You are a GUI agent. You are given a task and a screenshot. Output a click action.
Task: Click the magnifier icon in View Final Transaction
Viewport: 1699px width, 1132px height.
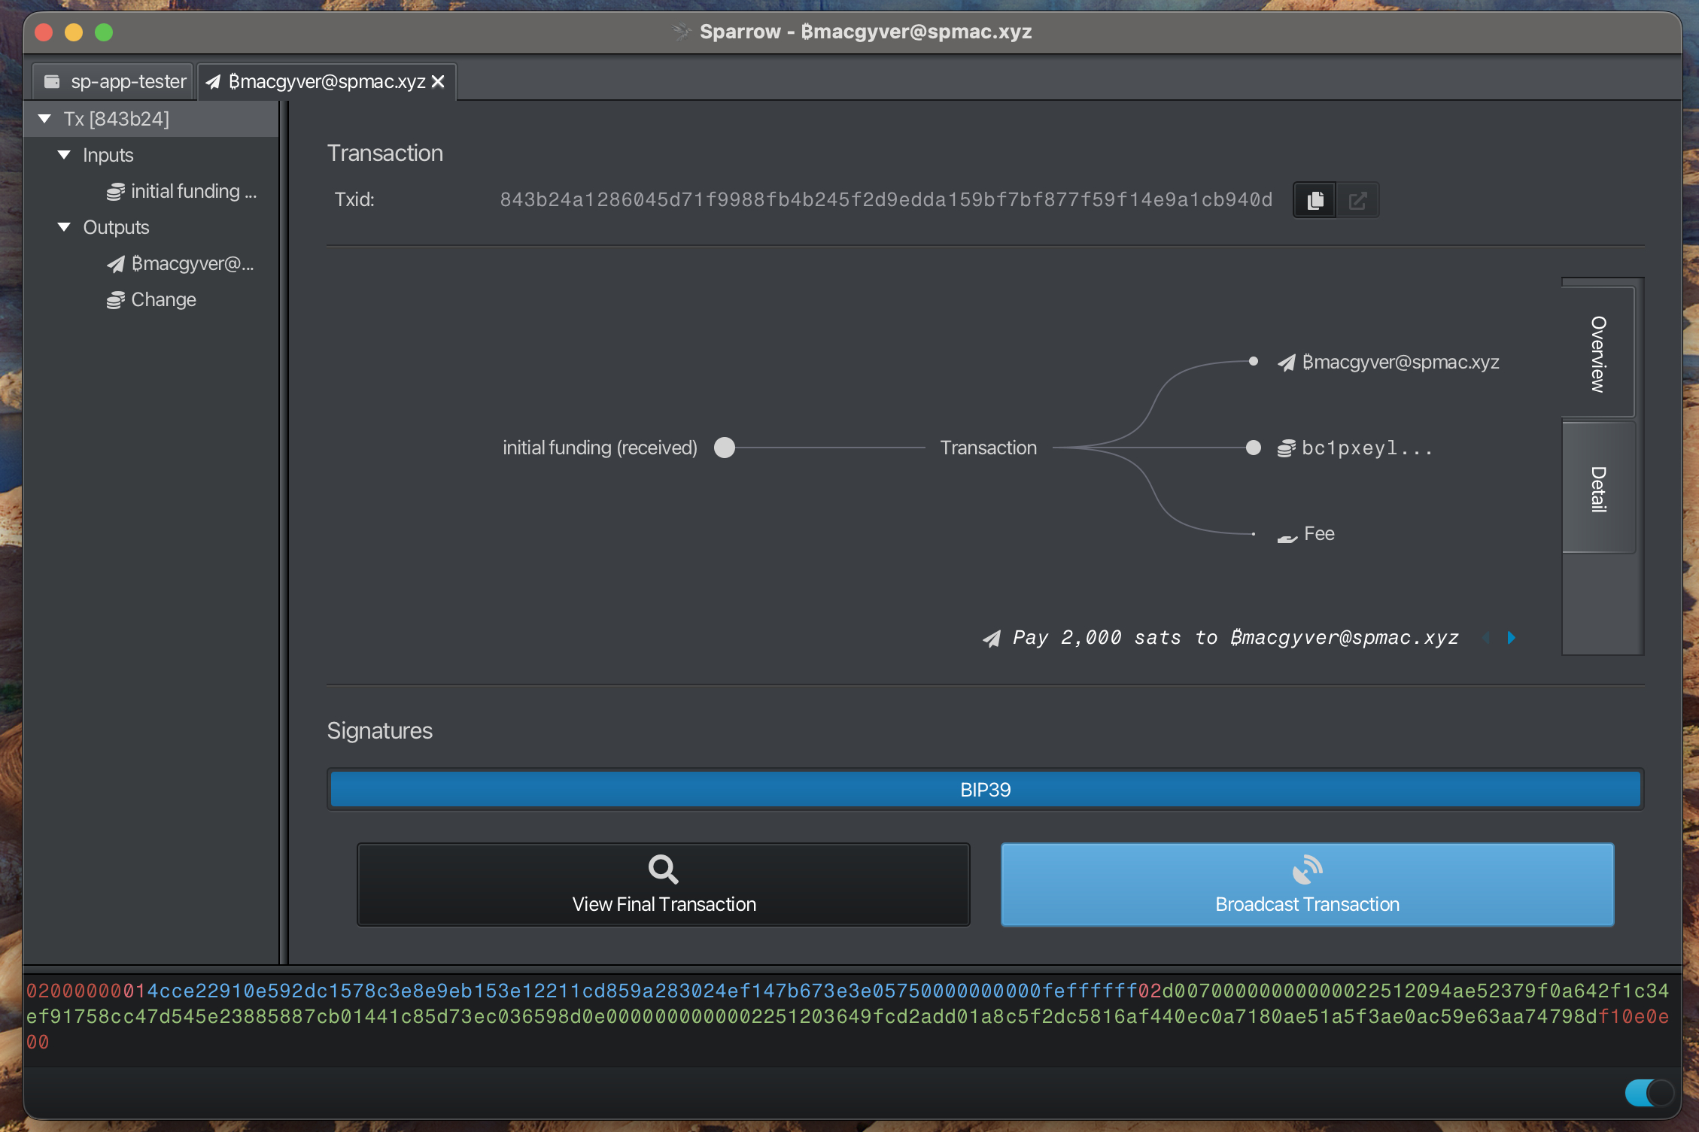click(x=663, y=869)
